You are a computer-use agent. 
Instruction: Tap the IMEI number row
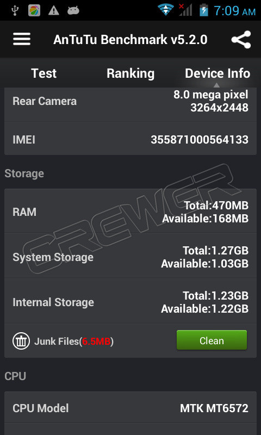click(130, 139)
